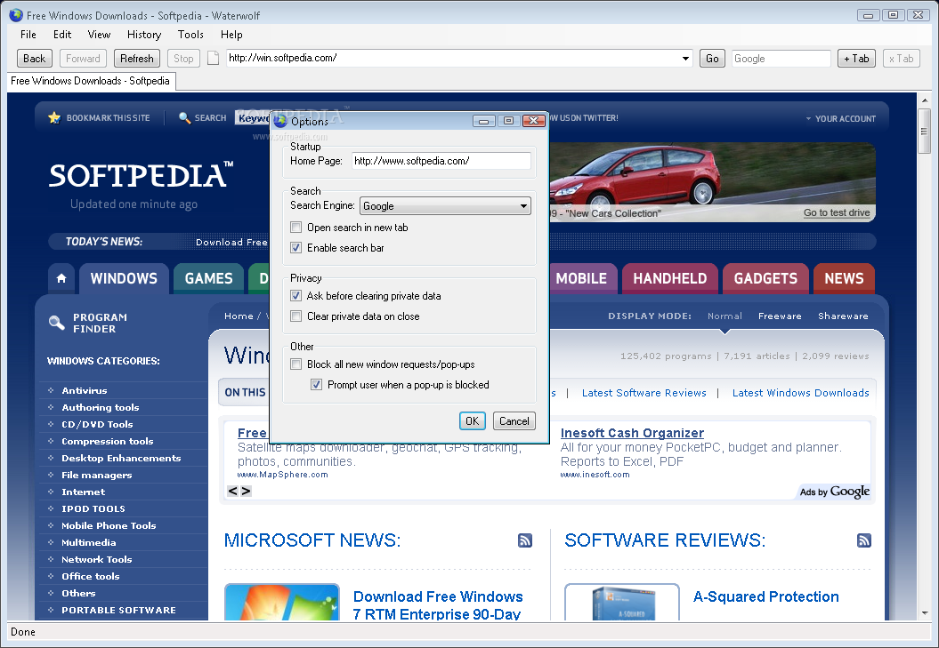Open the Tools menu
Image resolution: width=939 pixels, height=648 pixels.
[x=190, y=35]
